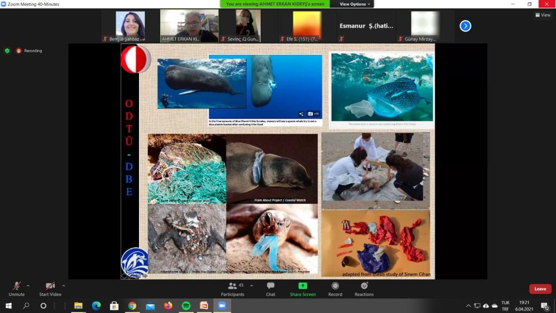Start Video camera toggle

tap(50, 289)
